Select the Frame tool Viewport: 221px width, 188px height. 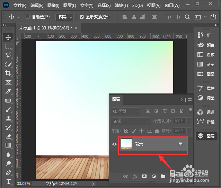[x=8, y=82]
